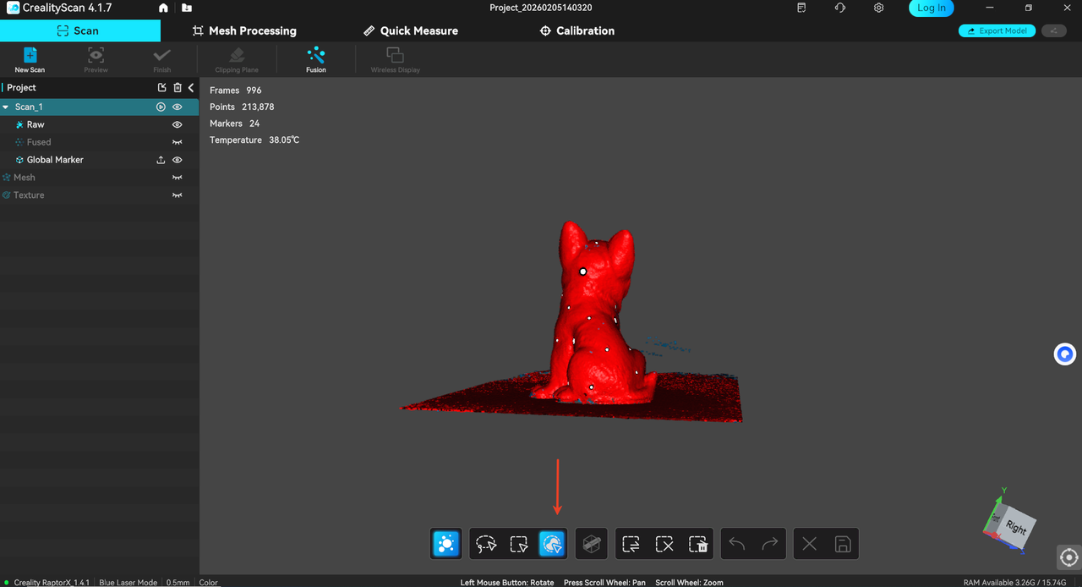Click the deselect all icon

coord(664,544)
